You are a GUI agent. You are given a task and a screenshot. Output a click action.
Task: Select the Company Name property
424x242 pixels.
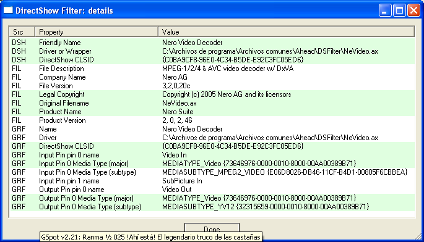62,77
